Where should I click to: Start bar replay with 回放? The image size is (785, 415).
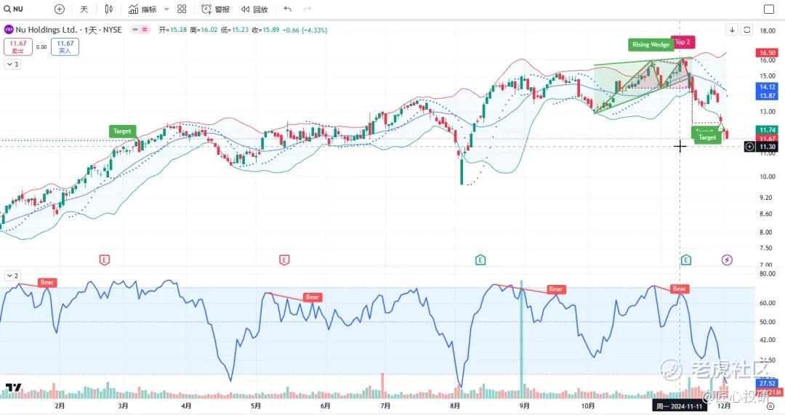(254, 9)
